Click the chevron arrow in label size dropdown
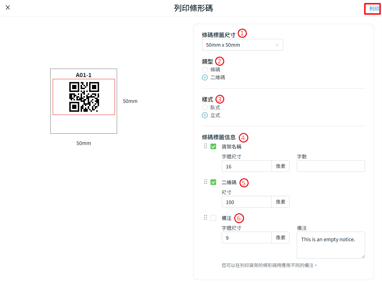Screen dimensions: 382x296 [277, 45]
